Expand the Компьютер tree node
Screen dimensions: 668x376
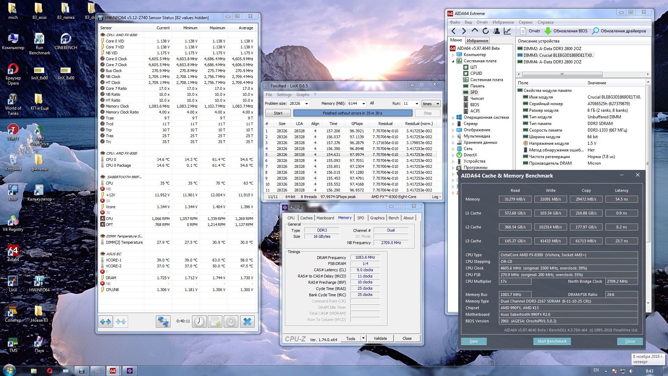453,55
